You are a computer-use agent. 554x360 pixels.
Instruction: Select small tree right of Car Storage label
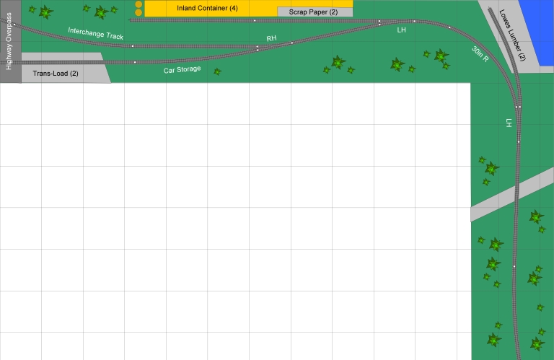click(217, 71)
